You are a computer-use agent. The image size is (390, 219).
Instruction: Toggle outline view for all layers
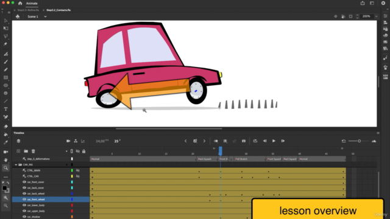point(72,151)
